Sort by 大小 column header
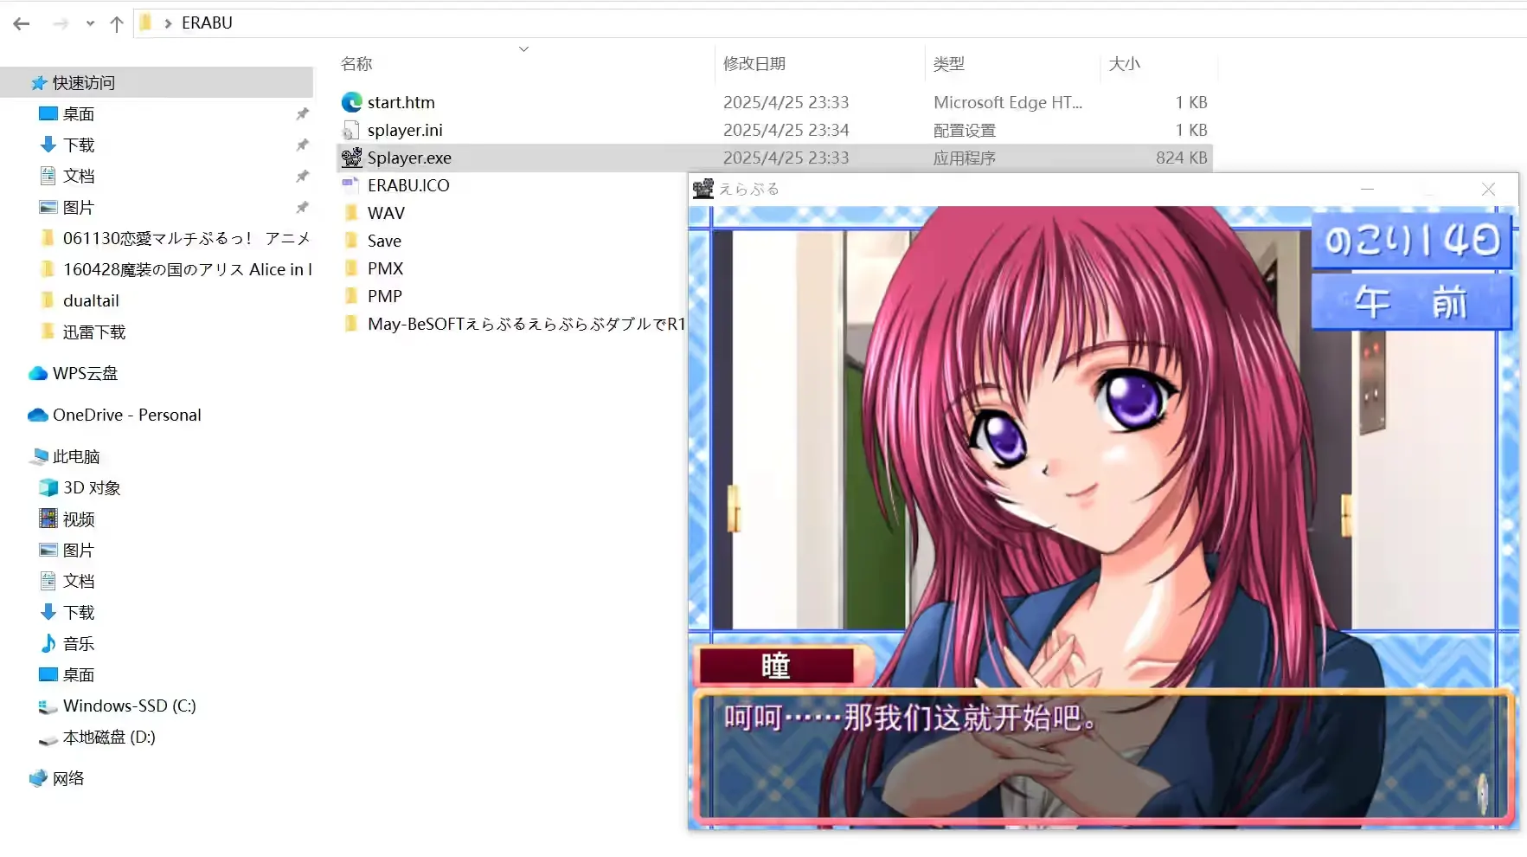The image size is (1527, 857). click(1125, 64)
